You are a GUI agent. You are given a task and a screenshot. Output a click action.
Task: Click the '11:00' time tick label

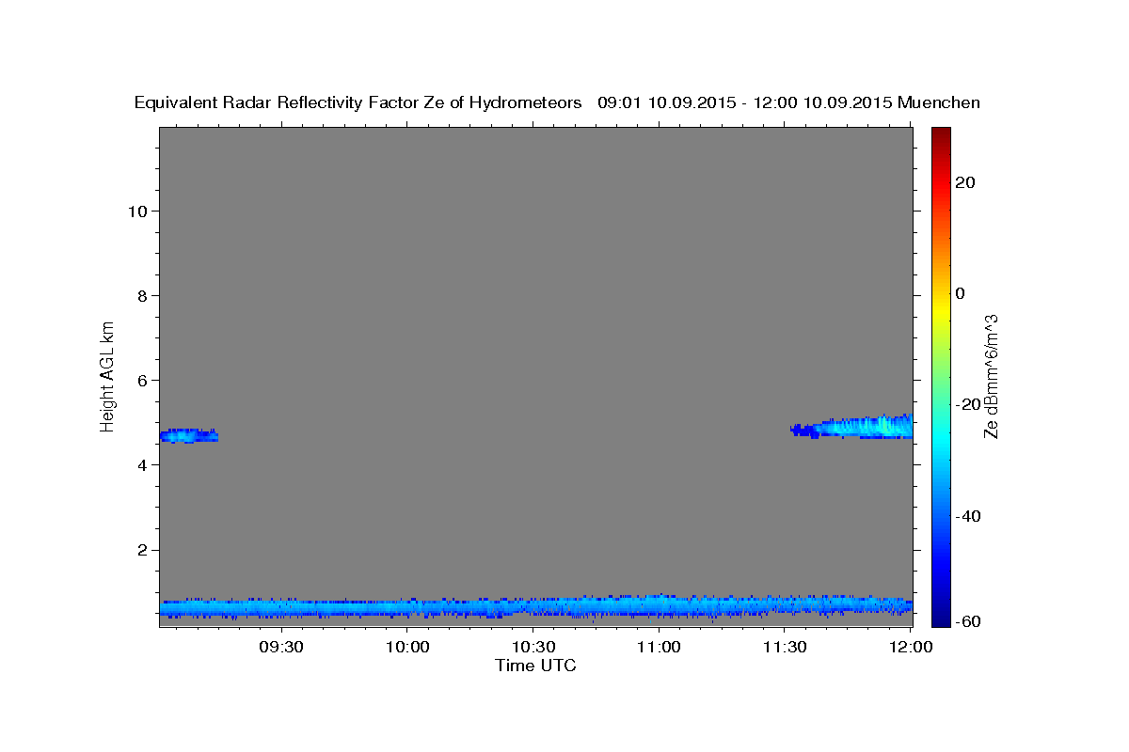coord(659,648)
